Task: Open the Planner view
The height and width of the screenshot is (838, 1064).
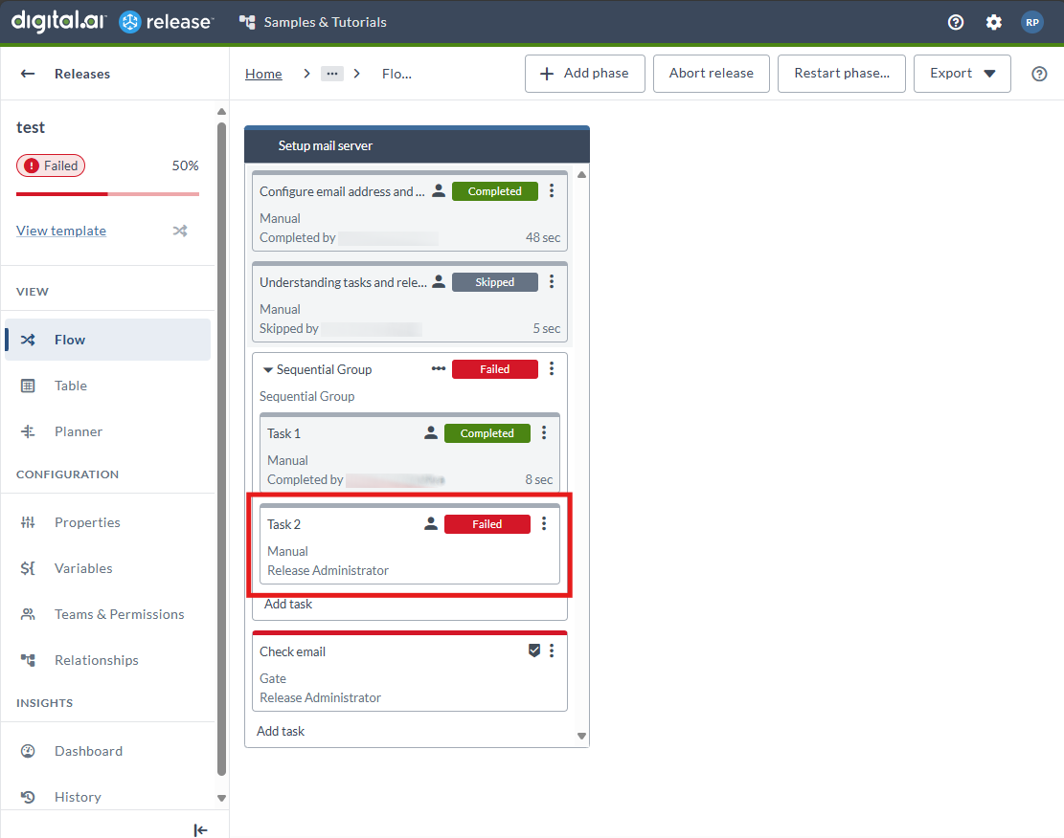Action: click(79, 431)
